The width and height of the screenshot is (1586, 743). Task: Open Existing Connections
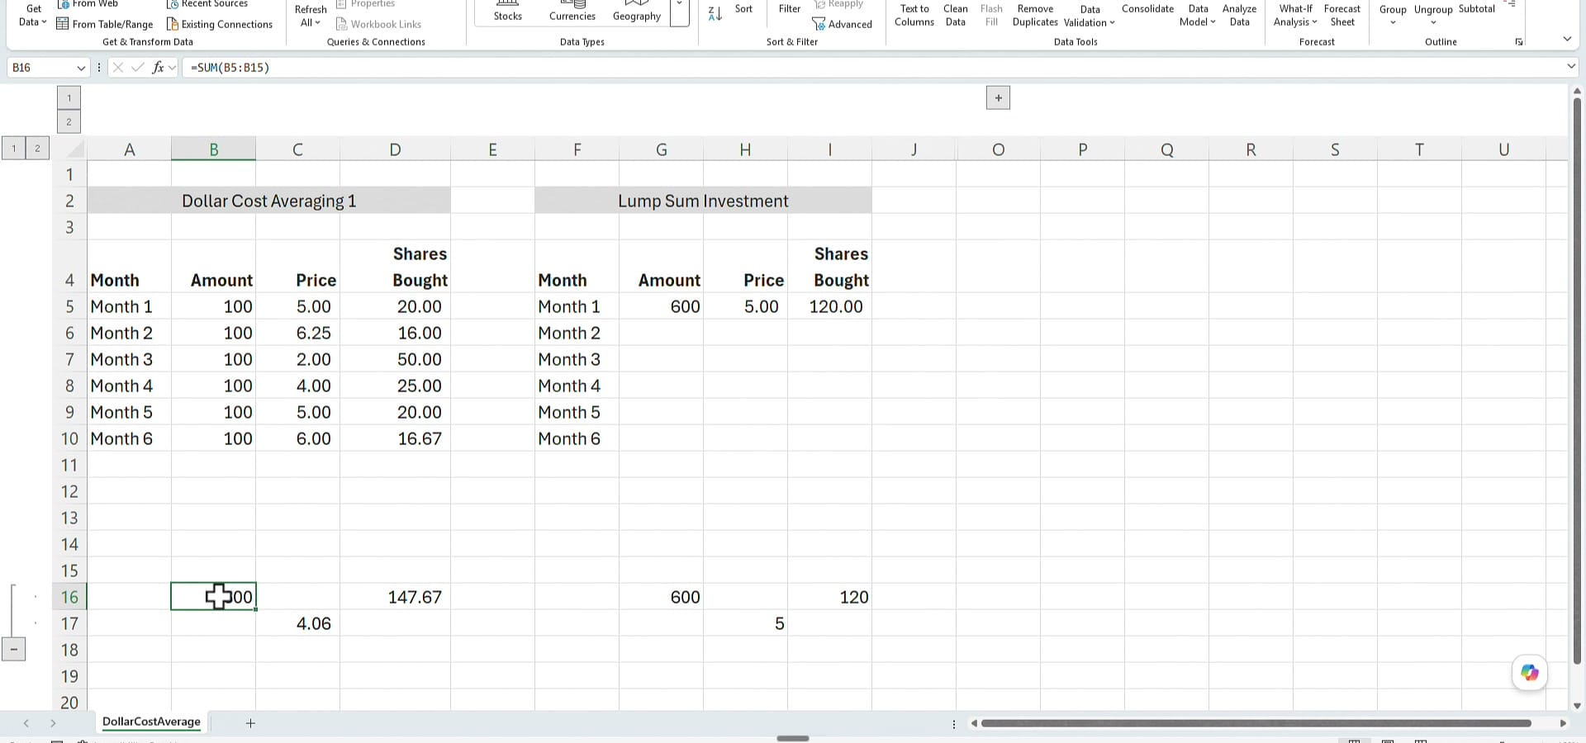(x=220, y=24)
